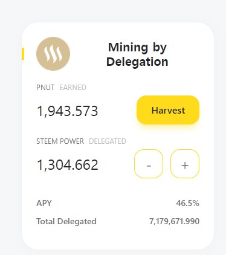226x255 pixels.
Task: Click the APY label text
Action: [44, 203]
